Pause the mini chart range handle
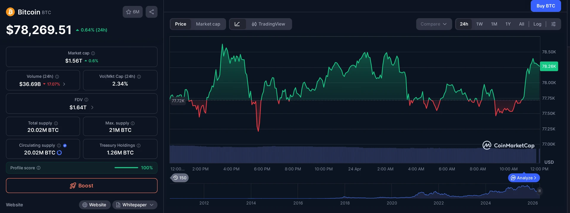This screenshot has height=213, width=570. pos(539,191)
